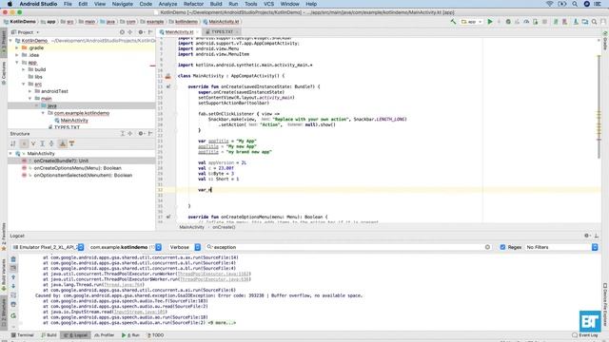Open the TODO tool window
This screenshot has width=609, height=342.
click(x=155, y=335)
